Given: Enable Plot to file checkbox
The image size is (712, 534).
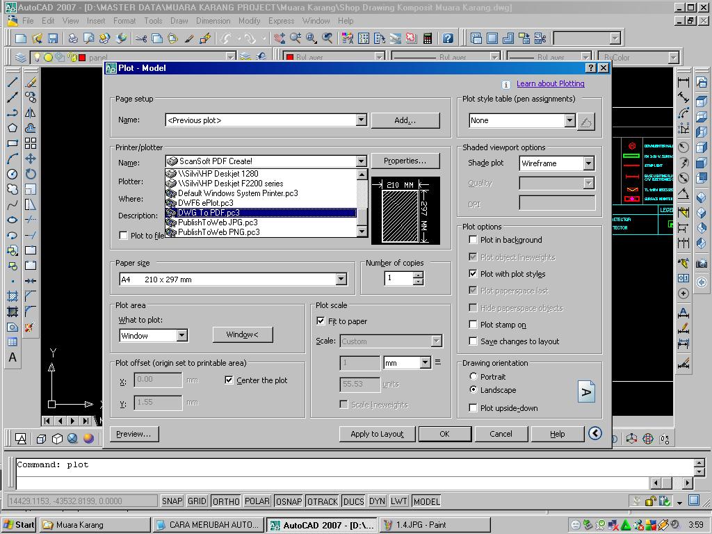Looking at the screenshot, I should tap(123, 235).
